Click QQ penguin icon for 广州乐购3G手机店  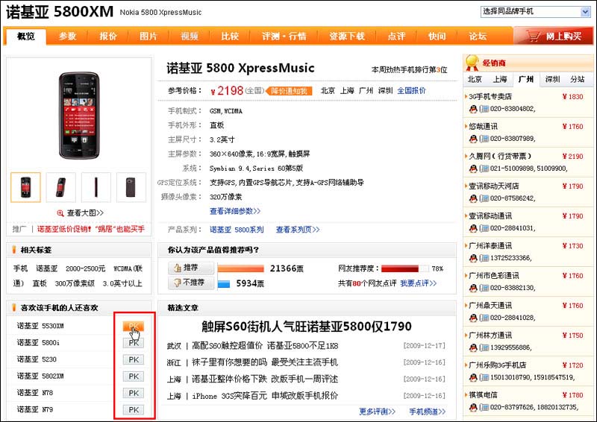473,377
